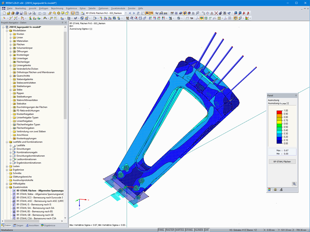Expand the Knoten tree node
The image size is (310, 232).
(x=10, y=34)
